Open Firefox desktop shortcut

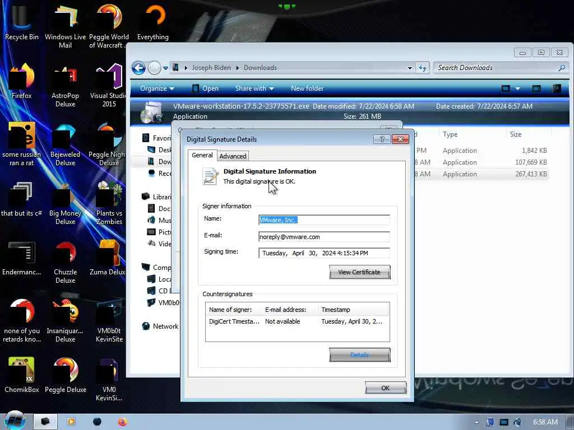[x=21, y=81]
